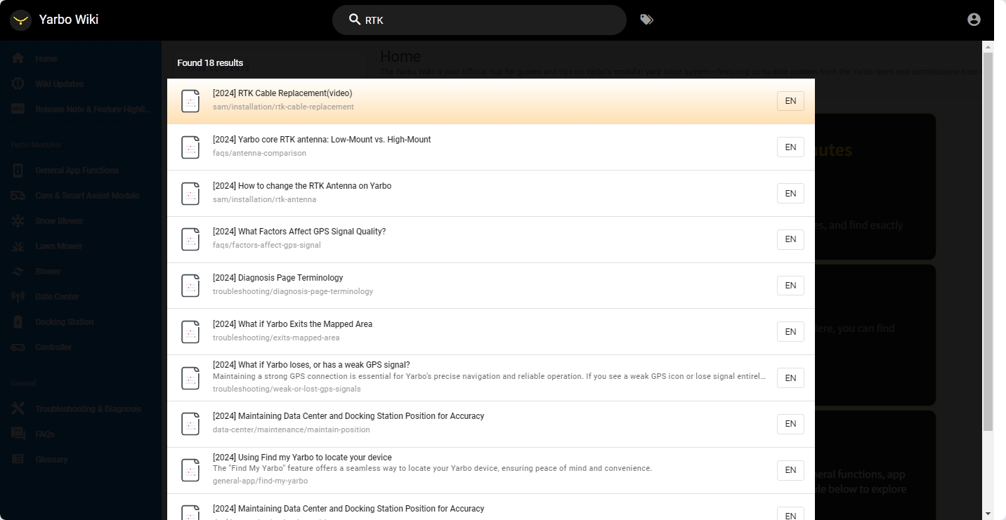The image size is (1006, 520).
Task: Click the document icon for Exits the Mapped Area
Action: point(190,332)
